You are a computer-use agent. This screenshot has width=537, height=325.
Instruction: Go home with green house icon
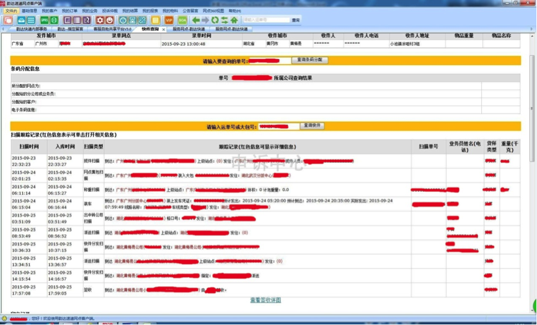click(234, 20)
